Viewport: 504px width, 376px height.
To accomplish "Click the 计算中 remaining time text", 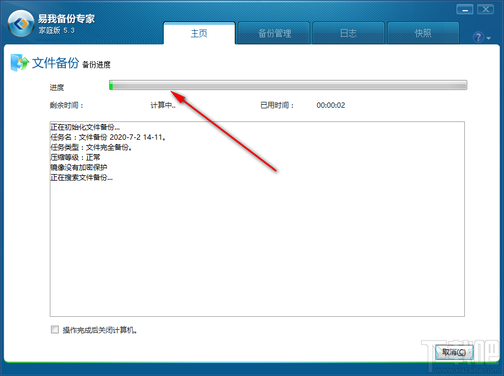I will point(163,105).
